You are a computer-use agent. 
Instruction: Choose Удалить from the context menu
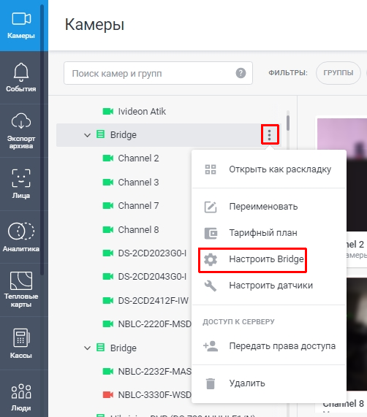tap(269, 383)
